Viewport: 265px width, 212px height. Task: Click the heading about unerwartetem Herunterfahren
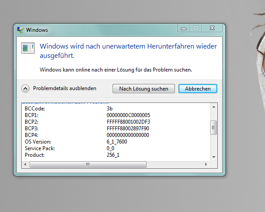(x=128, y=51)
